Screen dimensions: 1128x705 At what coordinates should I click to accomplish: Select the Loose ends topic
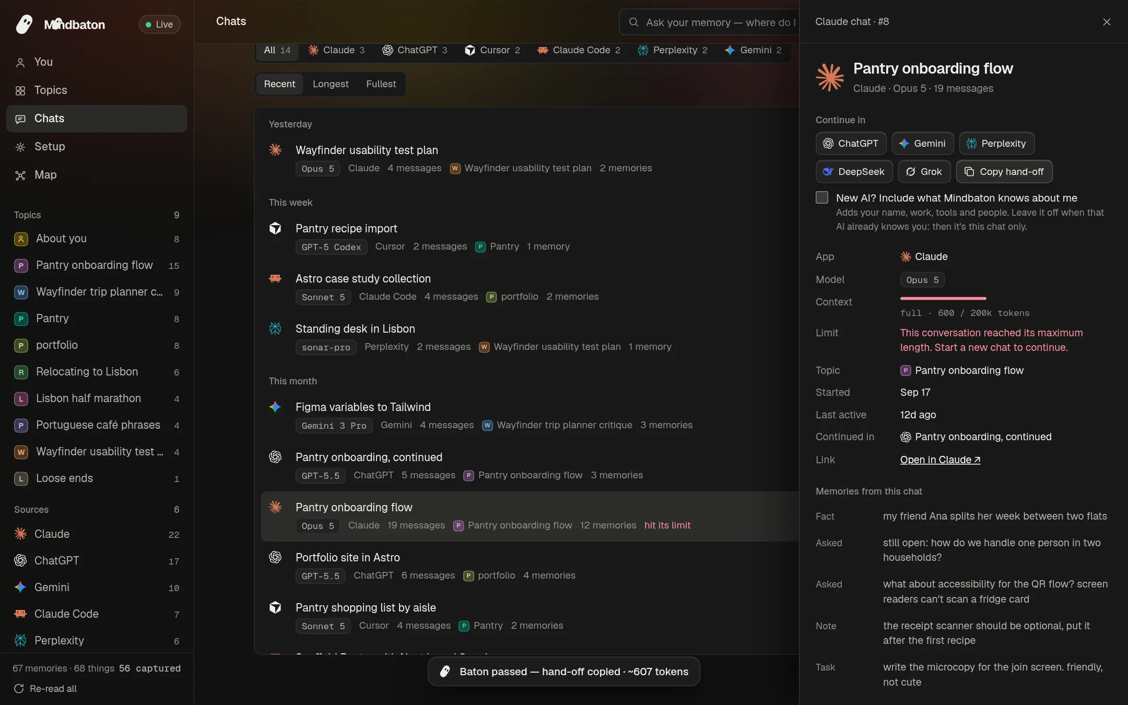tap(97, 478)
